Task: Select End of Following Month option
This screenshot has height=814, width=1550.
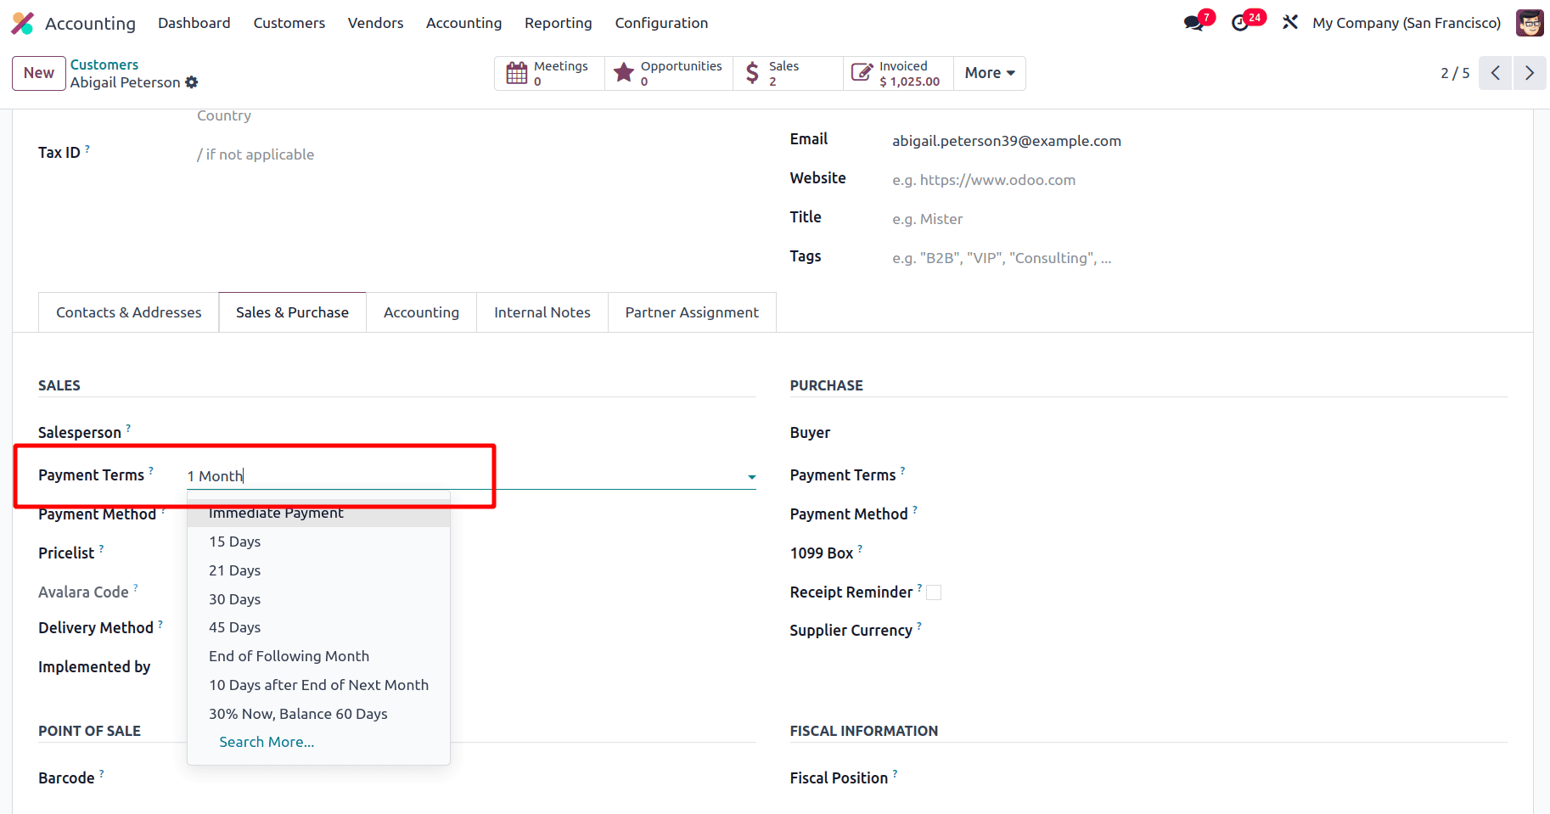Action: click(x=318, y=656)
